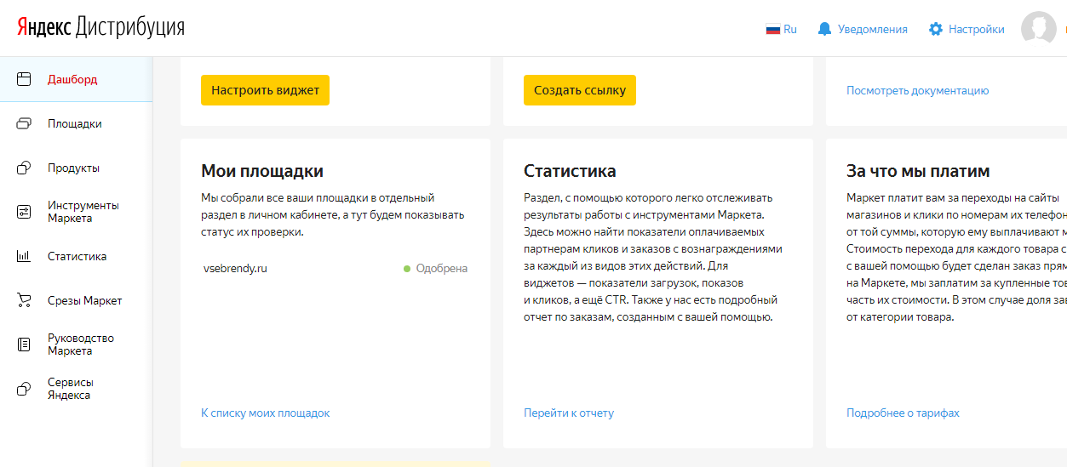Click the Инструменты Маркета sidebar icon
Image resolution: width=1067 pixels, height=467 pixels.
point(24,212)
